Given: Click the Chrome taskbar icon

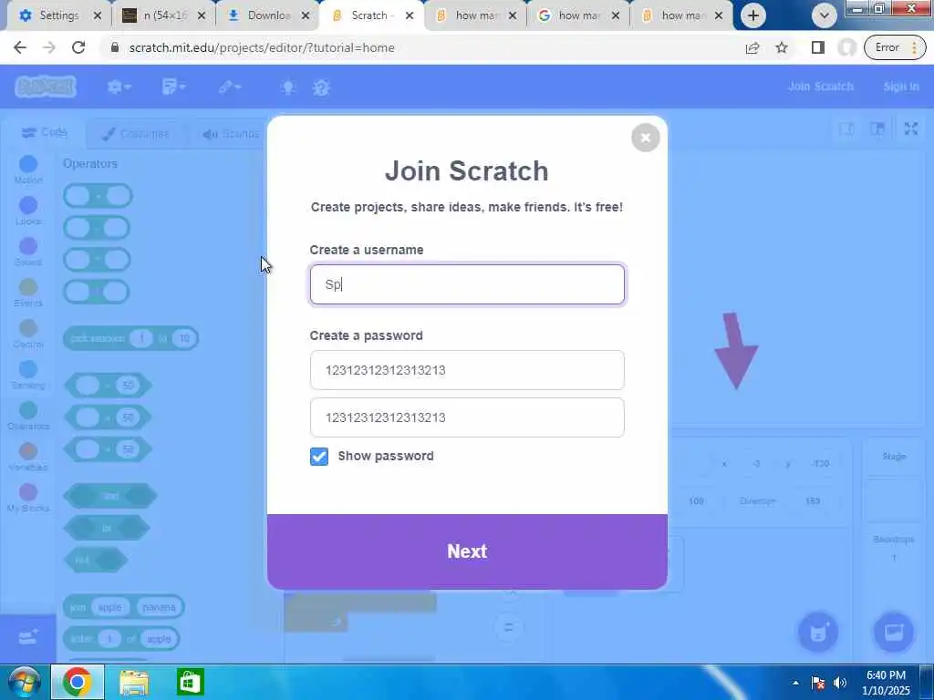Looking at the screenshot, I should click(77, 682).
